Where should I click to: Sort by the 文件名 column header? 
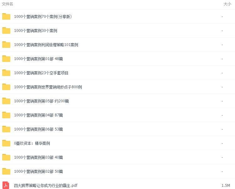tap(7, 4)
